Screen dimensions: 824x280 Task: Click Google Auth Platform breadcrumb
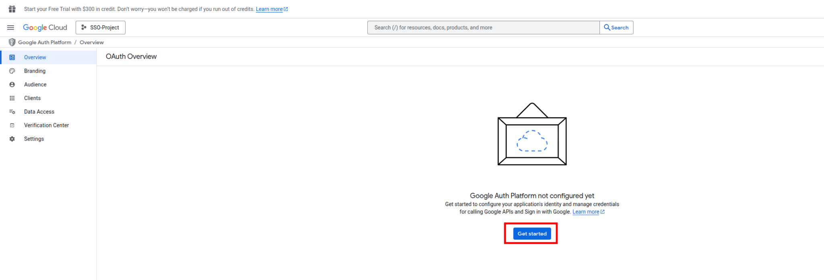click(x=45, y=42)
